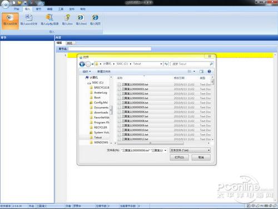This screenshot has height=209, width=278.
Task: Click 计算机 in the address breadcrumb
Action: click(x=107, y=64)
